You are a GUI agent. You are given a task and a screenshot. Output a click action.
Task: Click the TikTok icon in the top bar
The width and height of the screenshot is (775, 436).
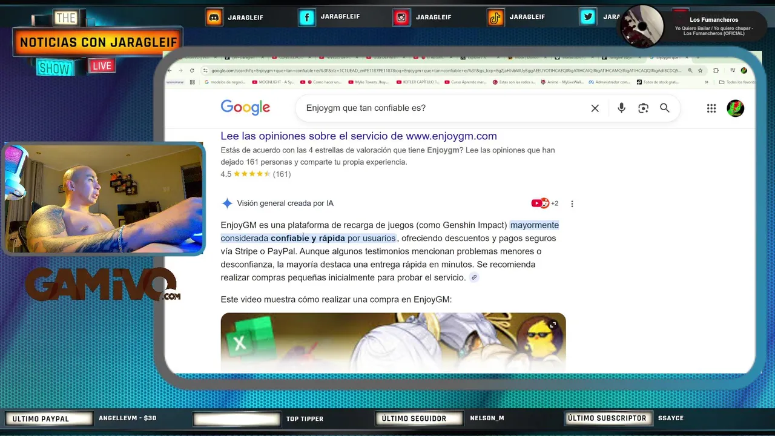coord(496,18)
